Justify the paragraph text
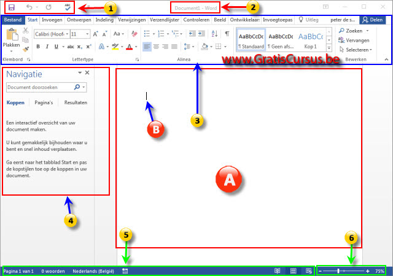This screenshot has height=276, width=393. point(174,47)
